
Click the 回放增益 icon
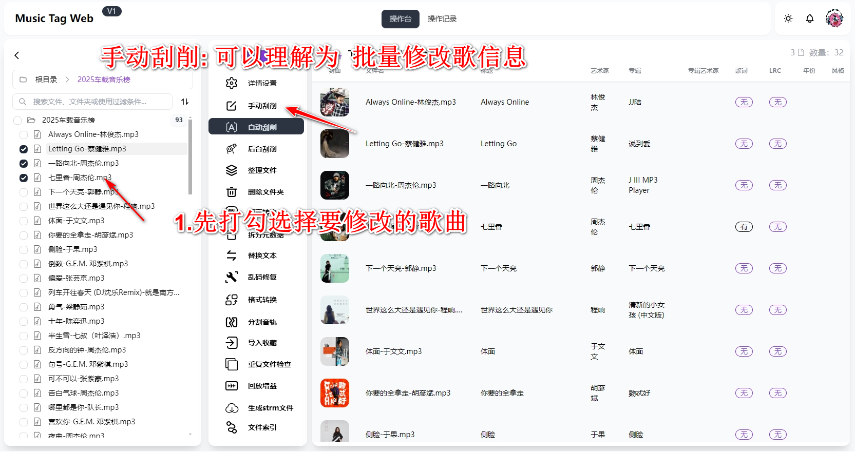click(232, 386)
